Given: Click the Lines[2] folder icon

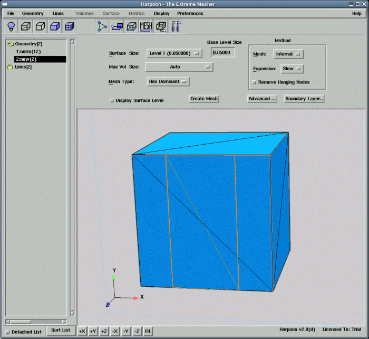Looking at the screenshot, I should click(x=10, y=67).
